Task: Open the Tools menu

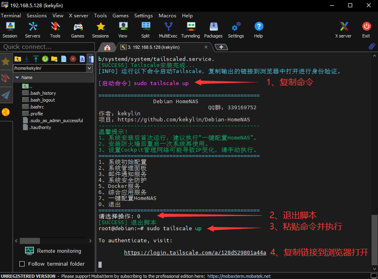Action: point(100,15)
